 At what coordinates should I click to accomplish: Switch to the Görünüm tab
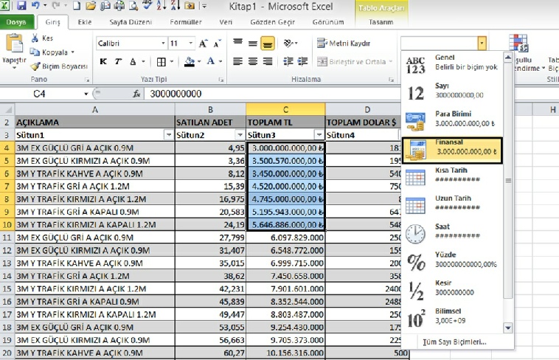[328, 22]
